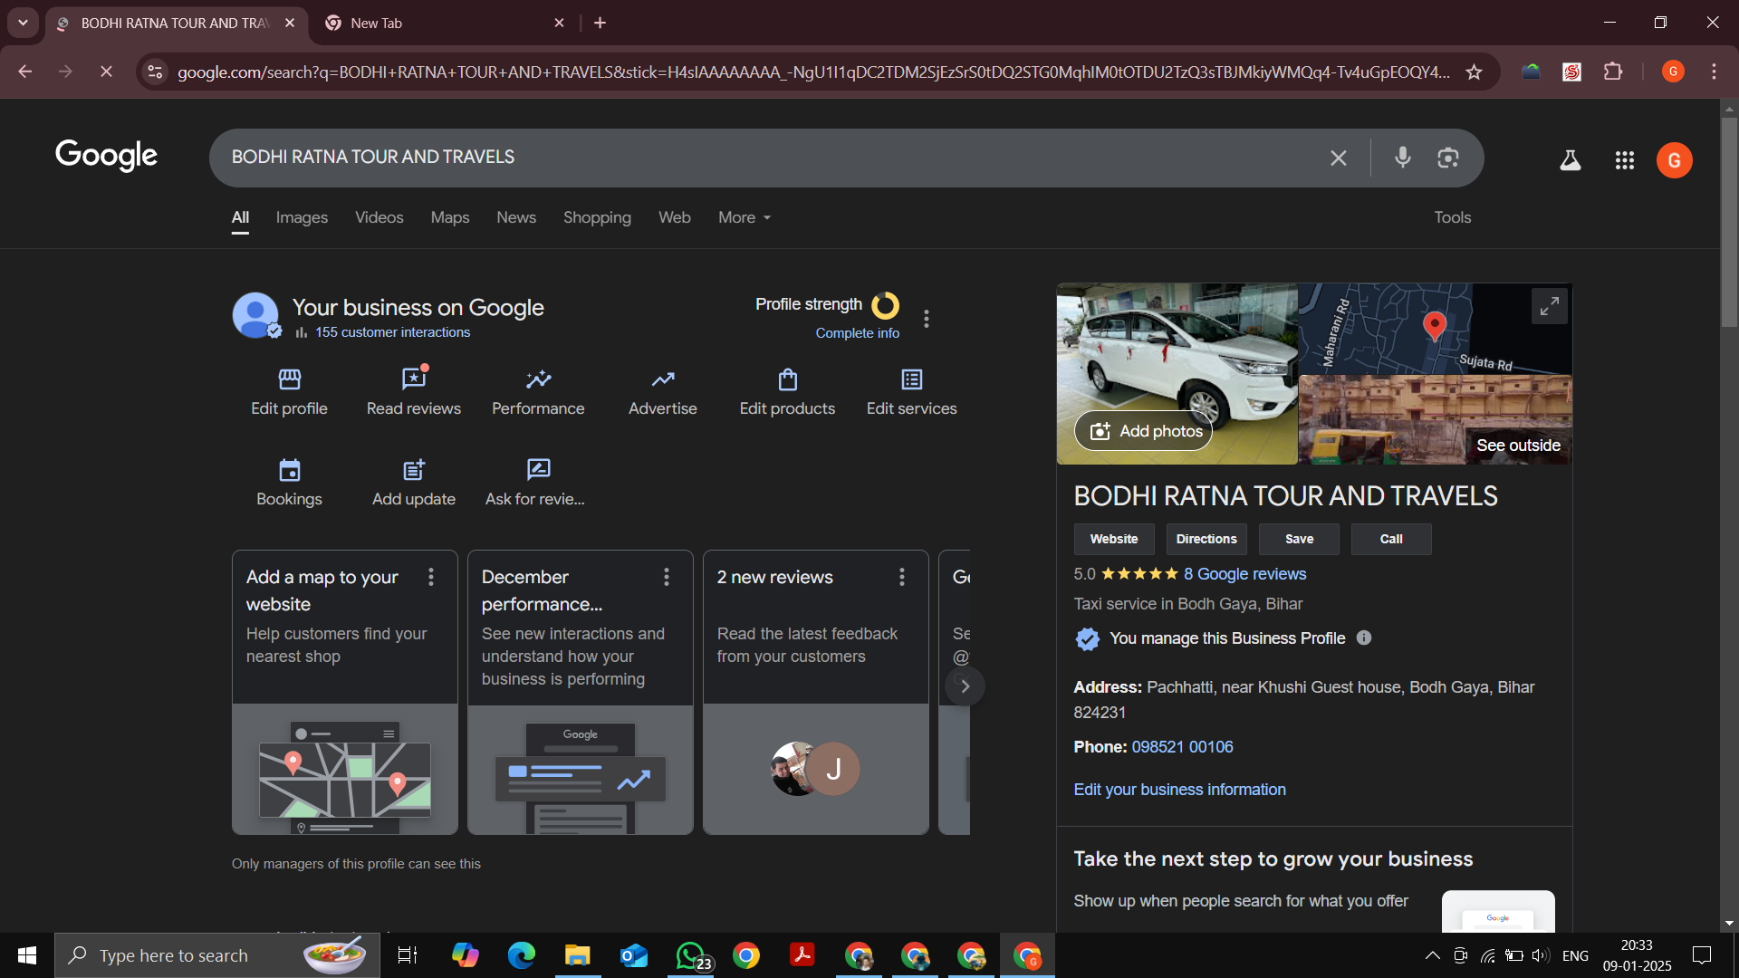Click Complete info link
Image resolution: width=1739 pixels, height=978 pixels.
pos(857,334)
